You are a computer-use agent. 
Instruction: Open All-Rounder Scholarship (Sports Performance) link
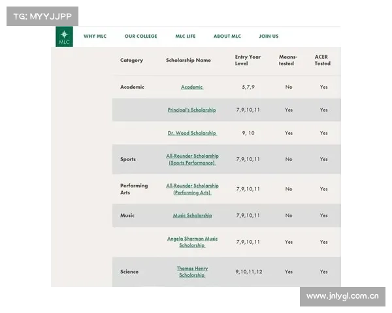point(192,159)
